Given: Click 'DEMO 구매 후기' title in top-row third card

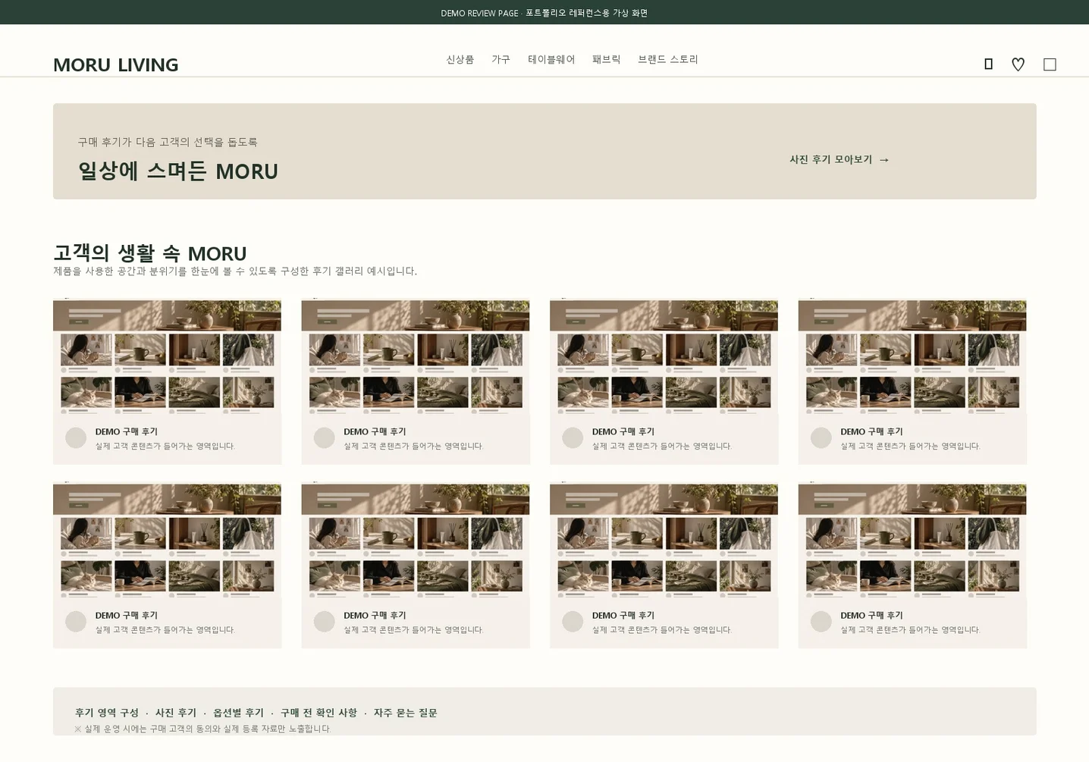Looking at the screenshot, I should click(623, 431).
